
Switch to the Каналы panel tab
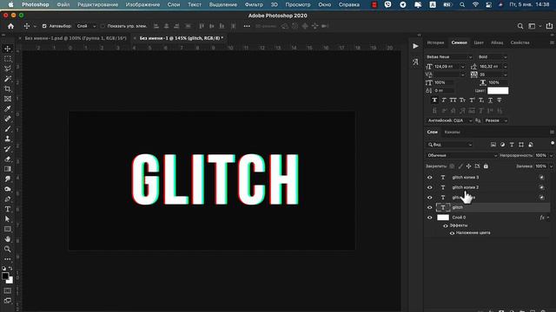[x=452, y=132]
